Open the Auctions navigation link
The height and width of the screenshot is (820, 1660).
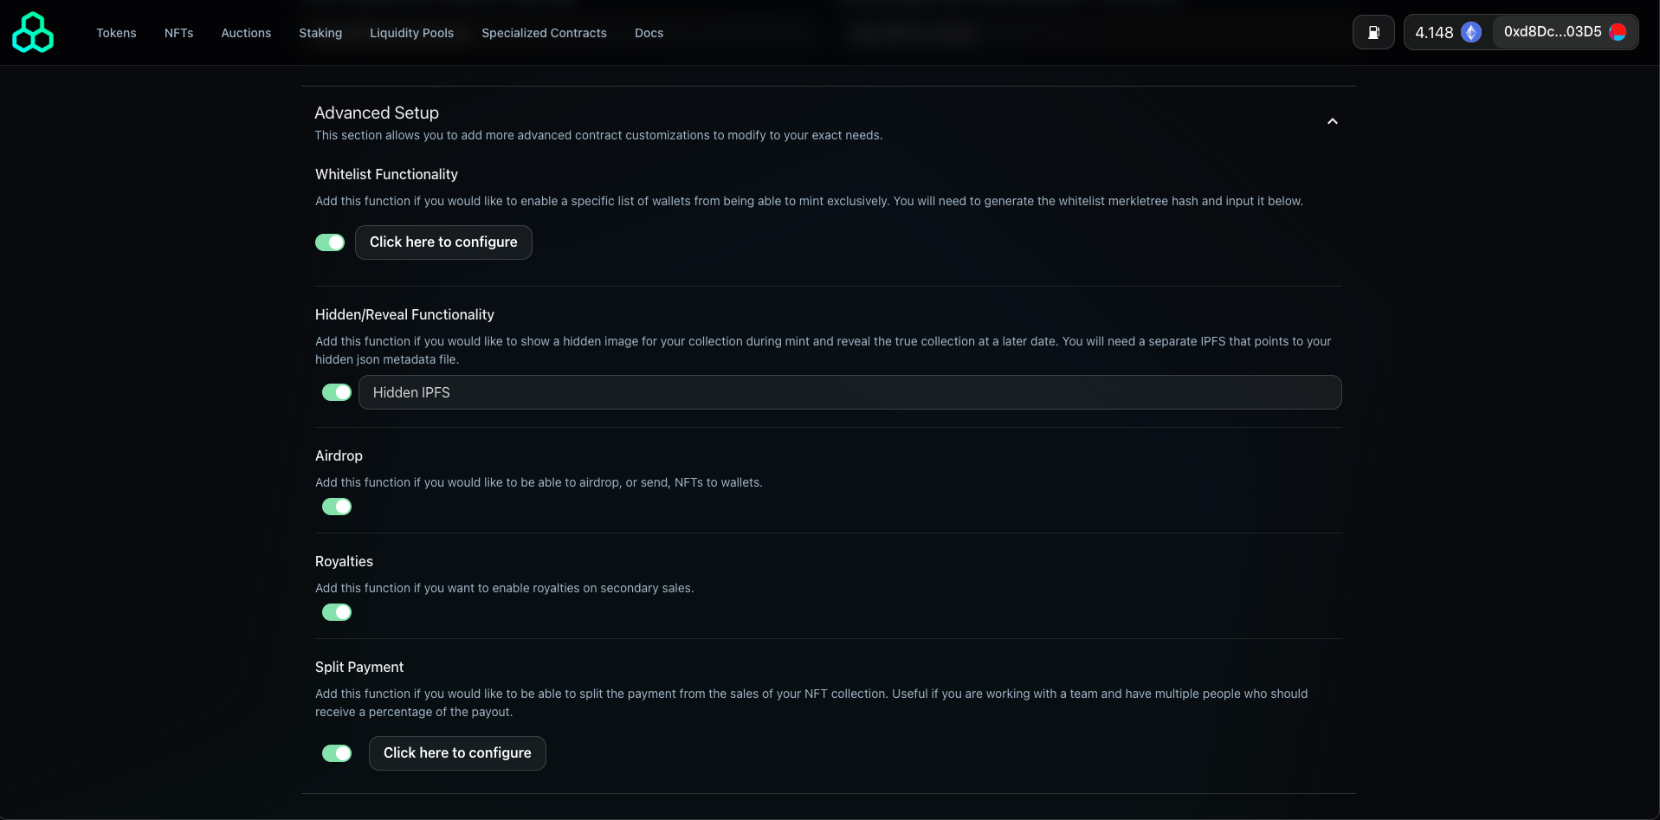[246, 33]
